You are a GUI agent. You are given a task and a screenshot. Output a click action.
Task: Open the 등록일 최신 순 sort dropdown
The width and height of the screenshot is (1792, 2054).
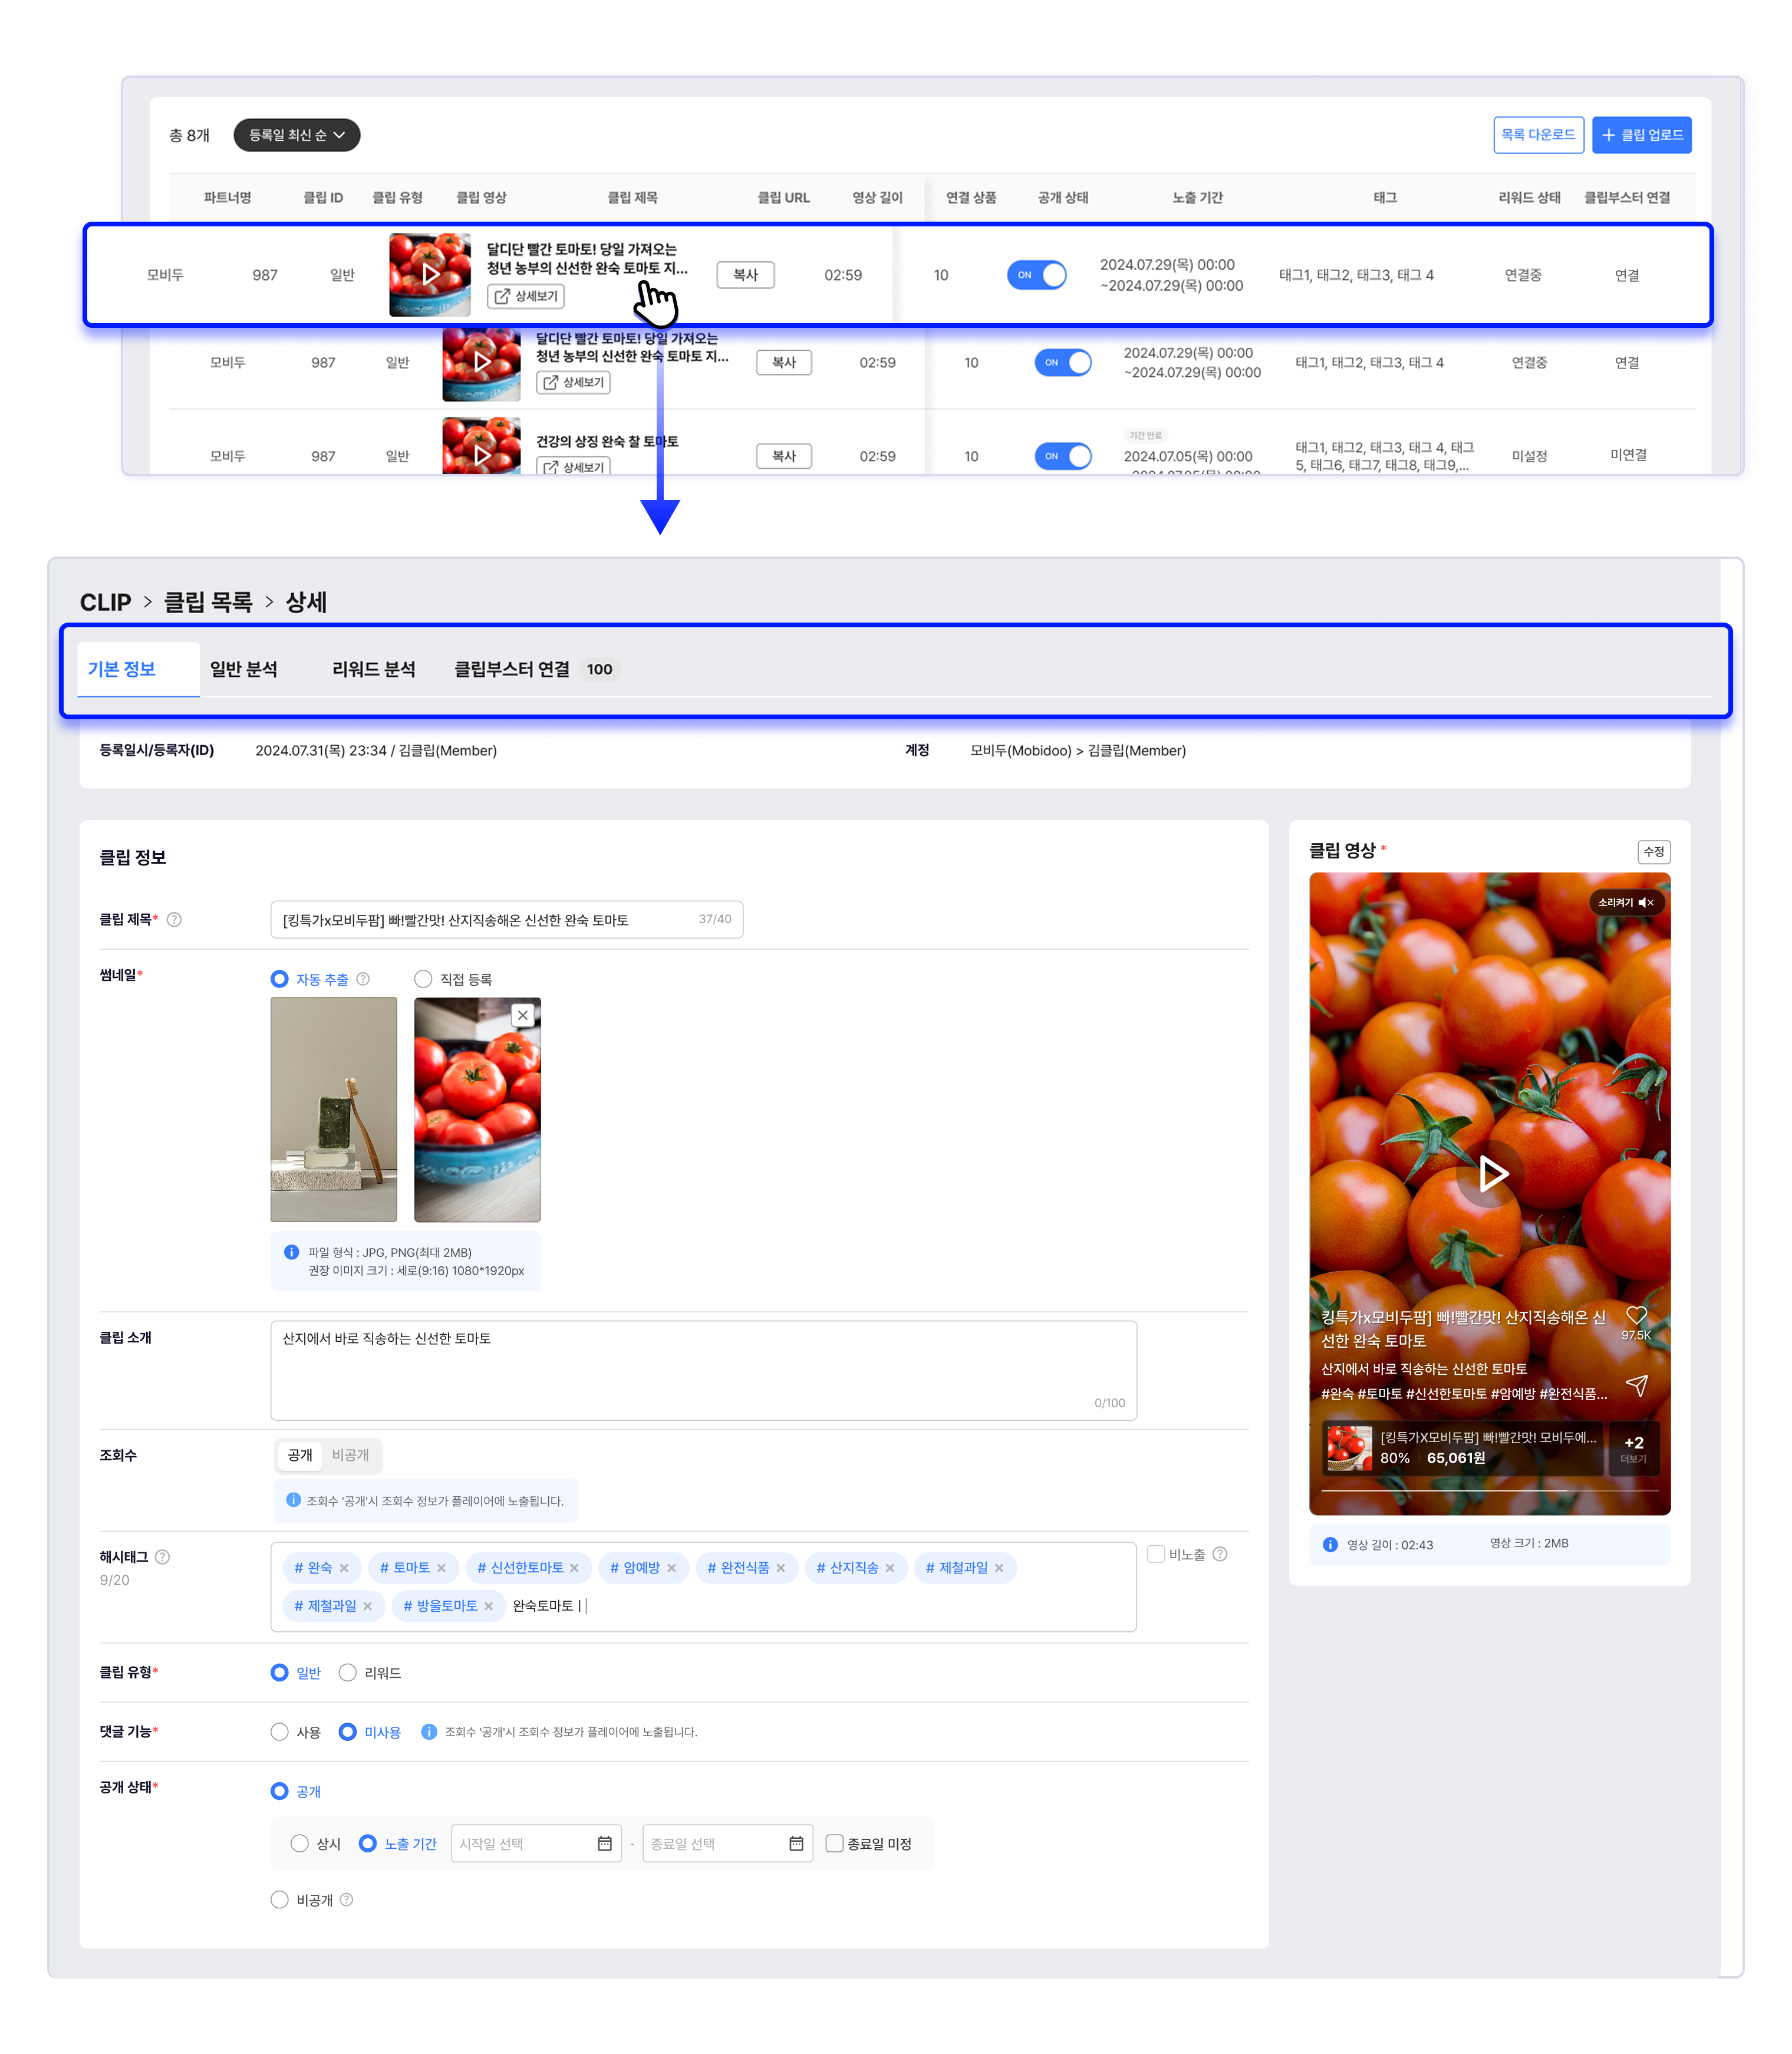(x=296, y=135)
